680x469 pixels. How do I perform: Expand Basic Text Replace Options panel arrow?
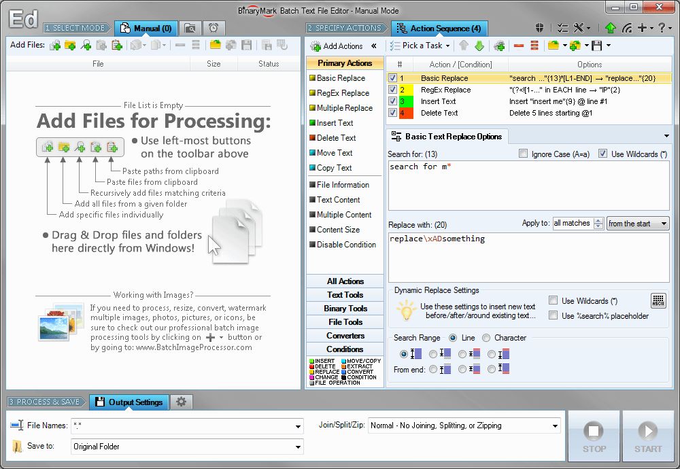pos(666,136)
